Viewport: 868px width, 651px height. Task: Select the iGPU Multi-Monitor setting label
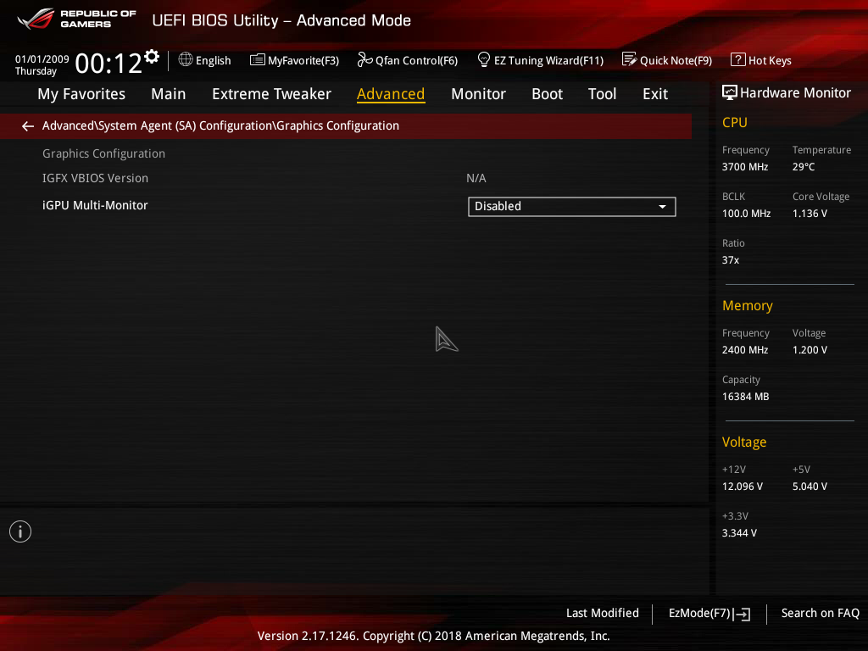pyautogui.click(x=95, y=205)
